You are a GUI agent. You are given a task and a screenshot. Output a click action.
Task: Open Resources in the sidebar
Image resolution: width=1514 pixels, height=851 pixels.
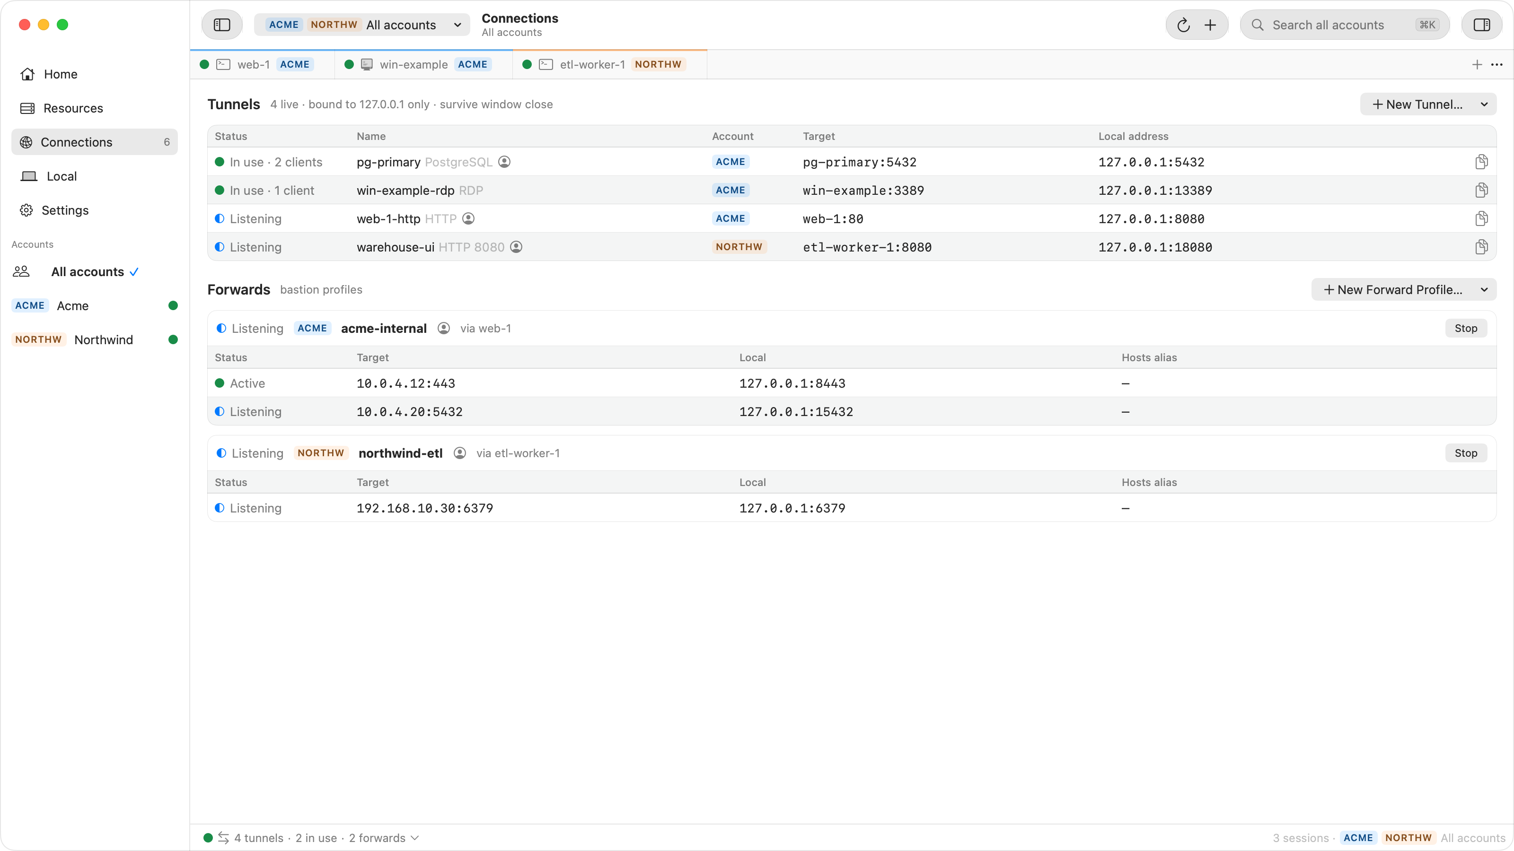pyautogui.click(x=94, y=108)
